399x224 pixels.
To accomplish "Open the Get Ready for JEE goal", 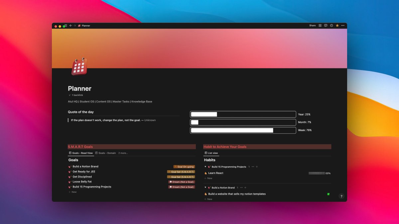I will coord(84,172).
